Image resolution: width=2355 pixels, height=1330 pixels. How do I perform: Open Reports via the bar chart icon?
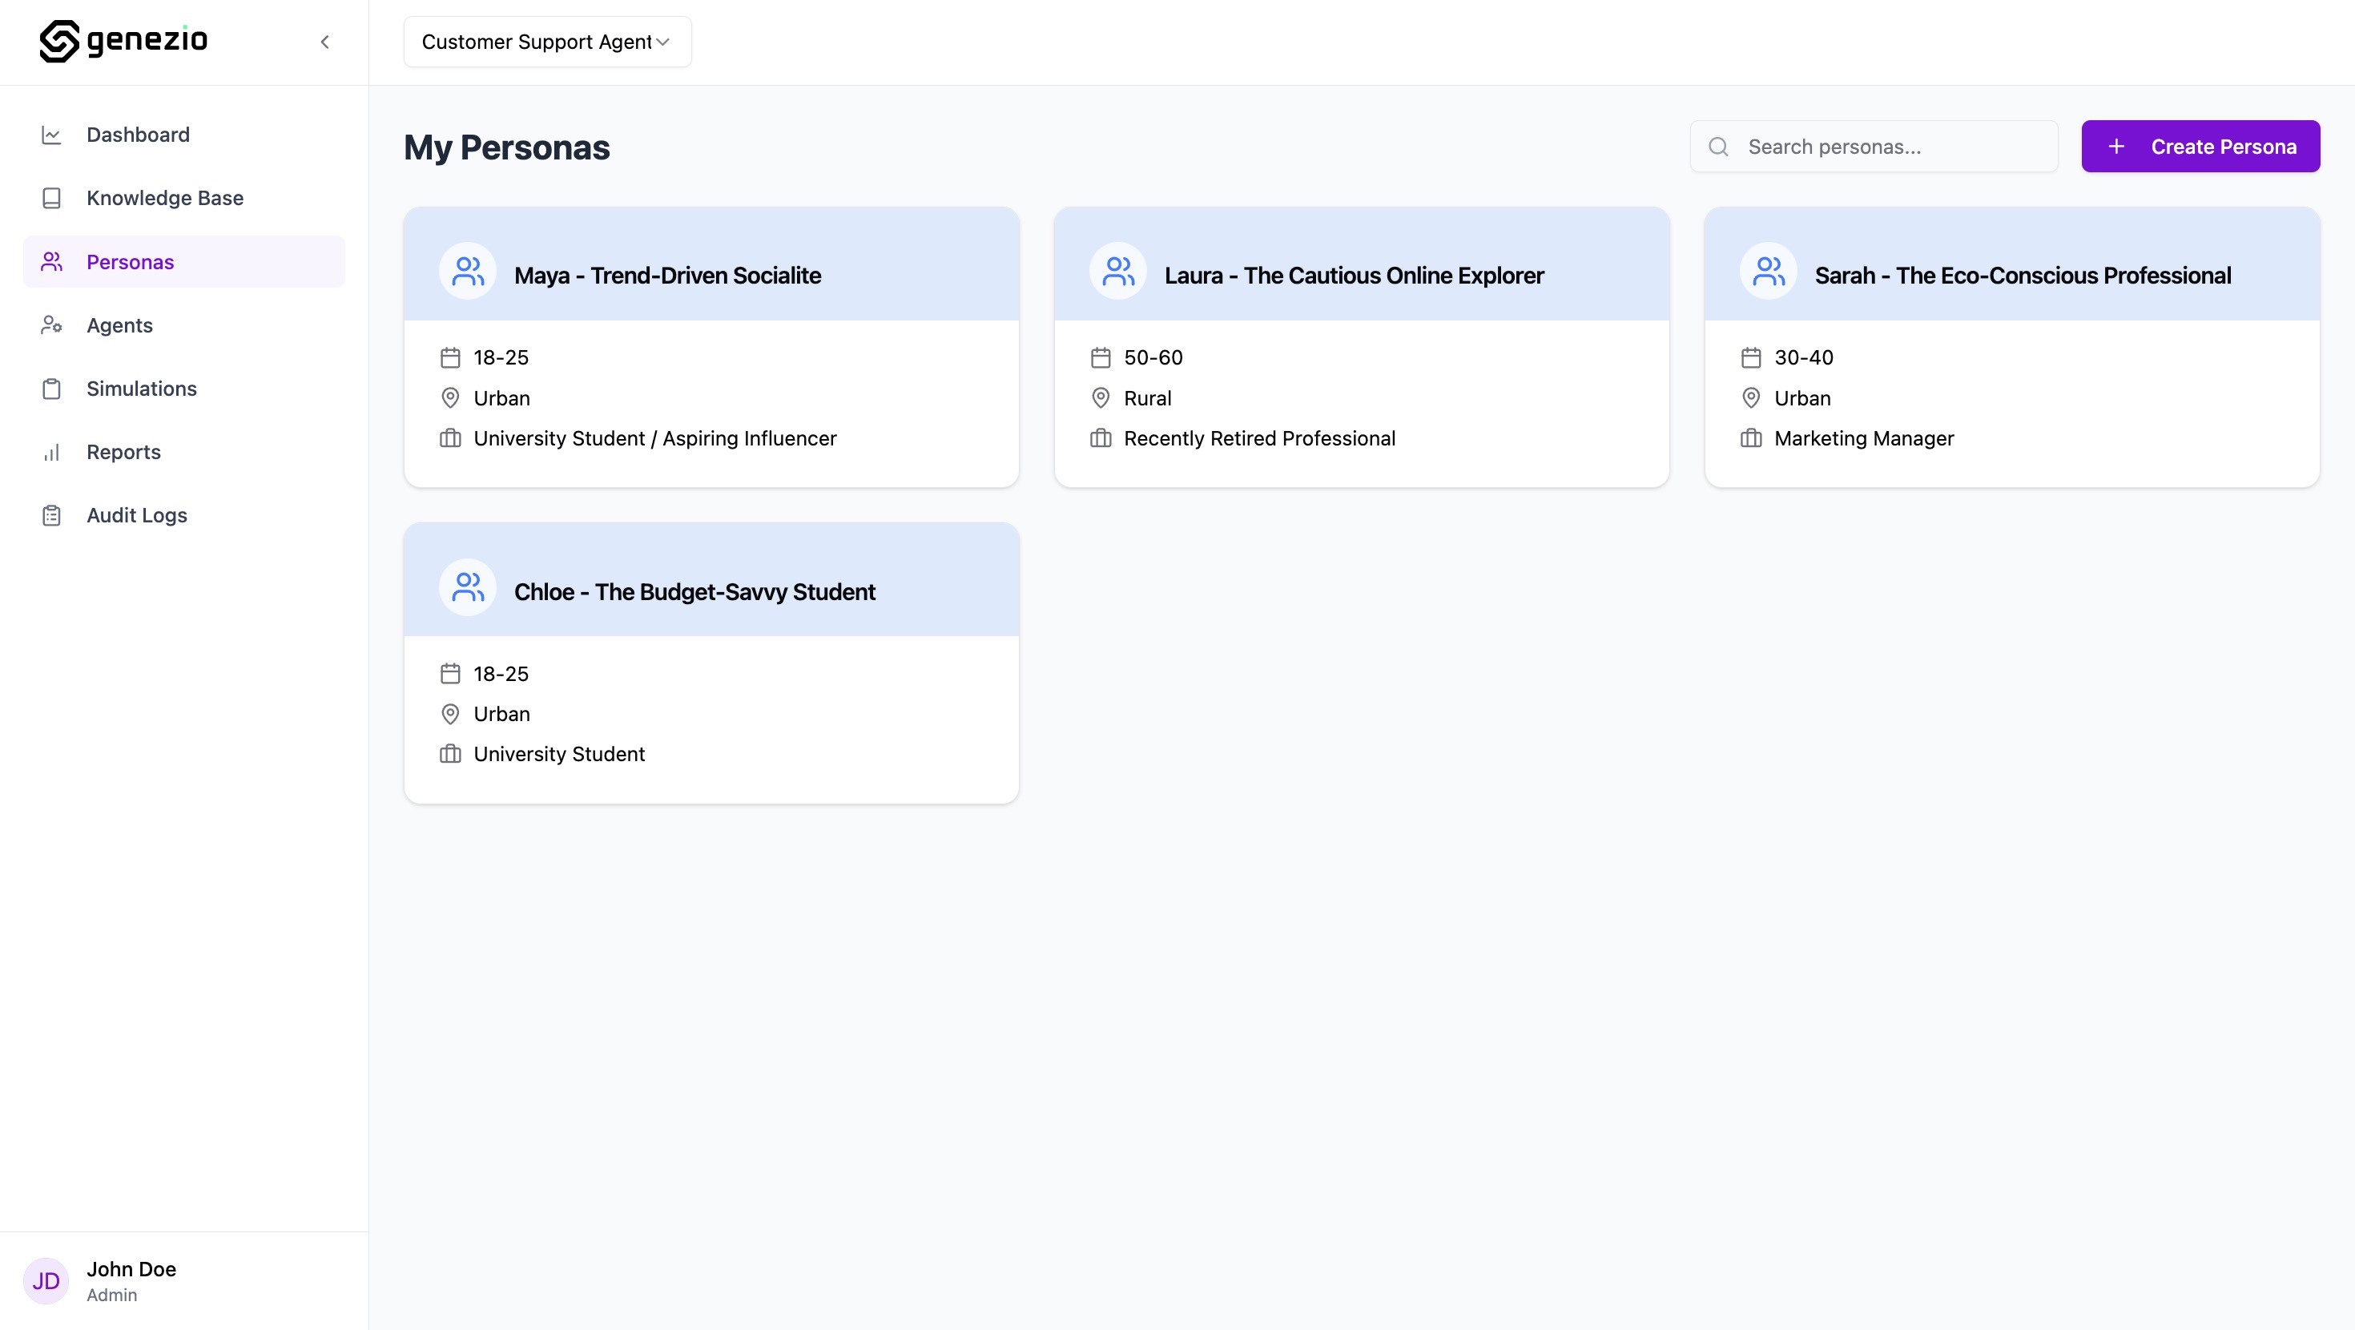pyautogui.click(x=51, y=451)
